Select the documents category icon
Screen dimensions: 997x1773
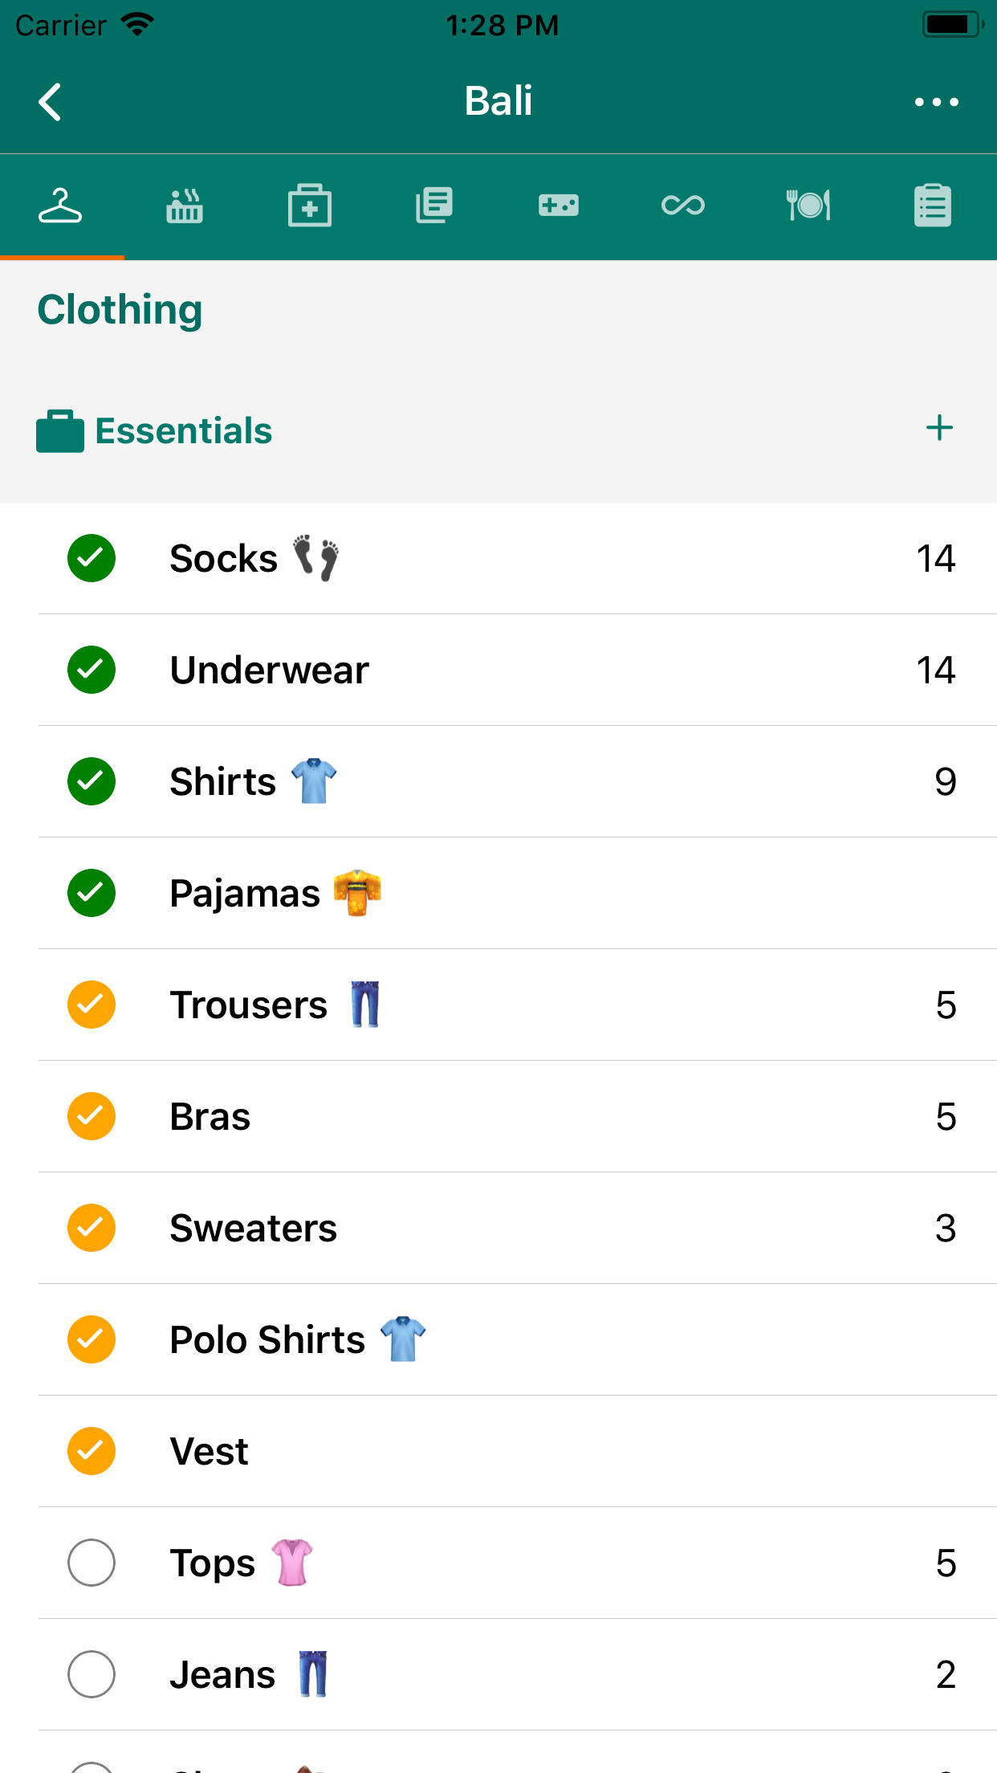(434, 206)
